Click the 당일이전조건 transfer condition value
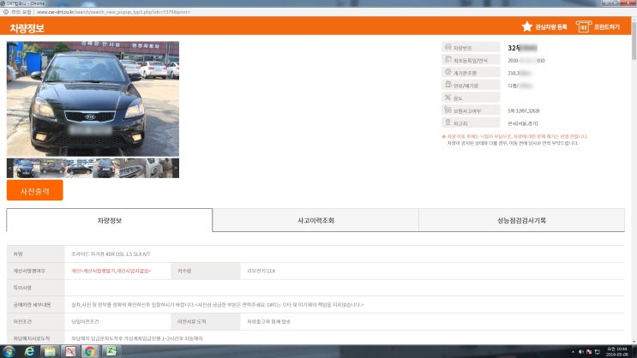 85,321
